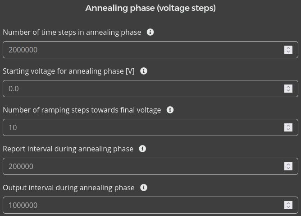Decrease number of annealing time steps
This screenshot has width=301, height=216.
point(288,52)
